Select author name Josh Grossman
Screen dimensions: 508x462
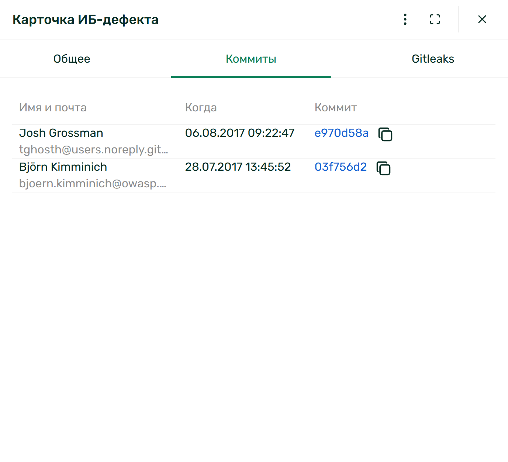click(61, 133)
